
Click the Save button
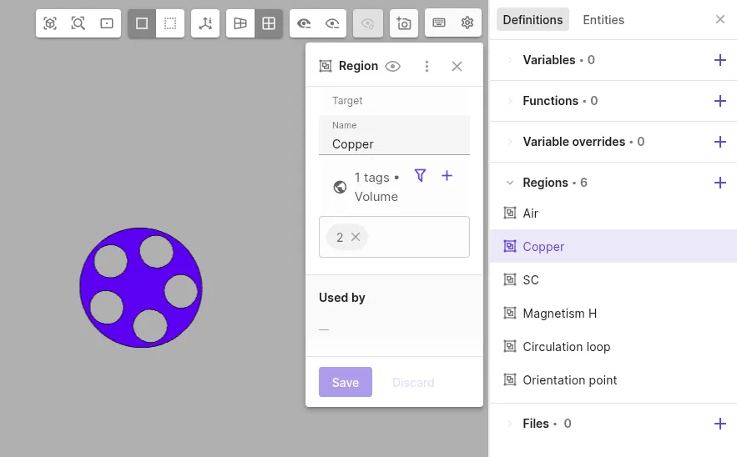[x=346, y=382]
